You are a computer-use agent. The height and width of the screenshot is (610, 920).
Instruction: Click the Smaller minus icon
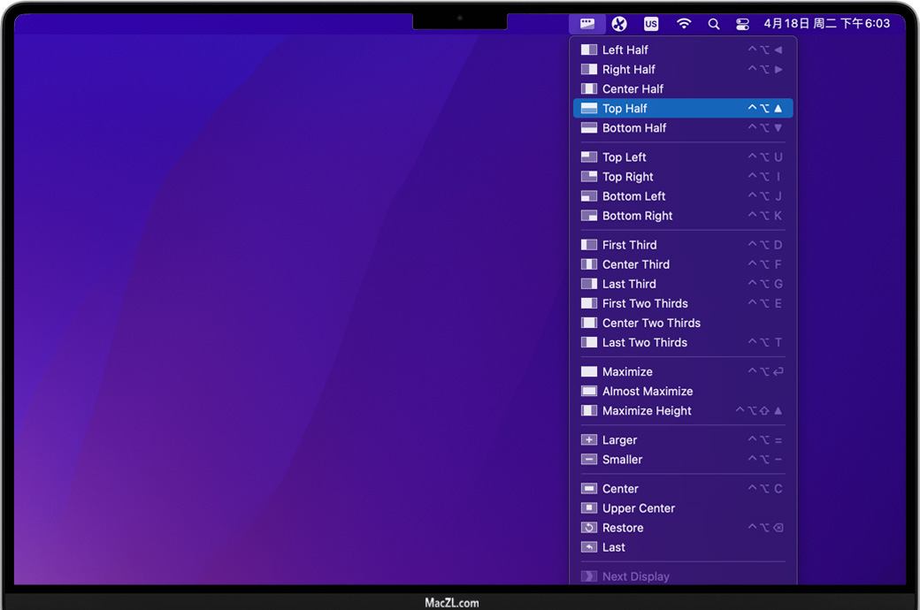point(589,460)
